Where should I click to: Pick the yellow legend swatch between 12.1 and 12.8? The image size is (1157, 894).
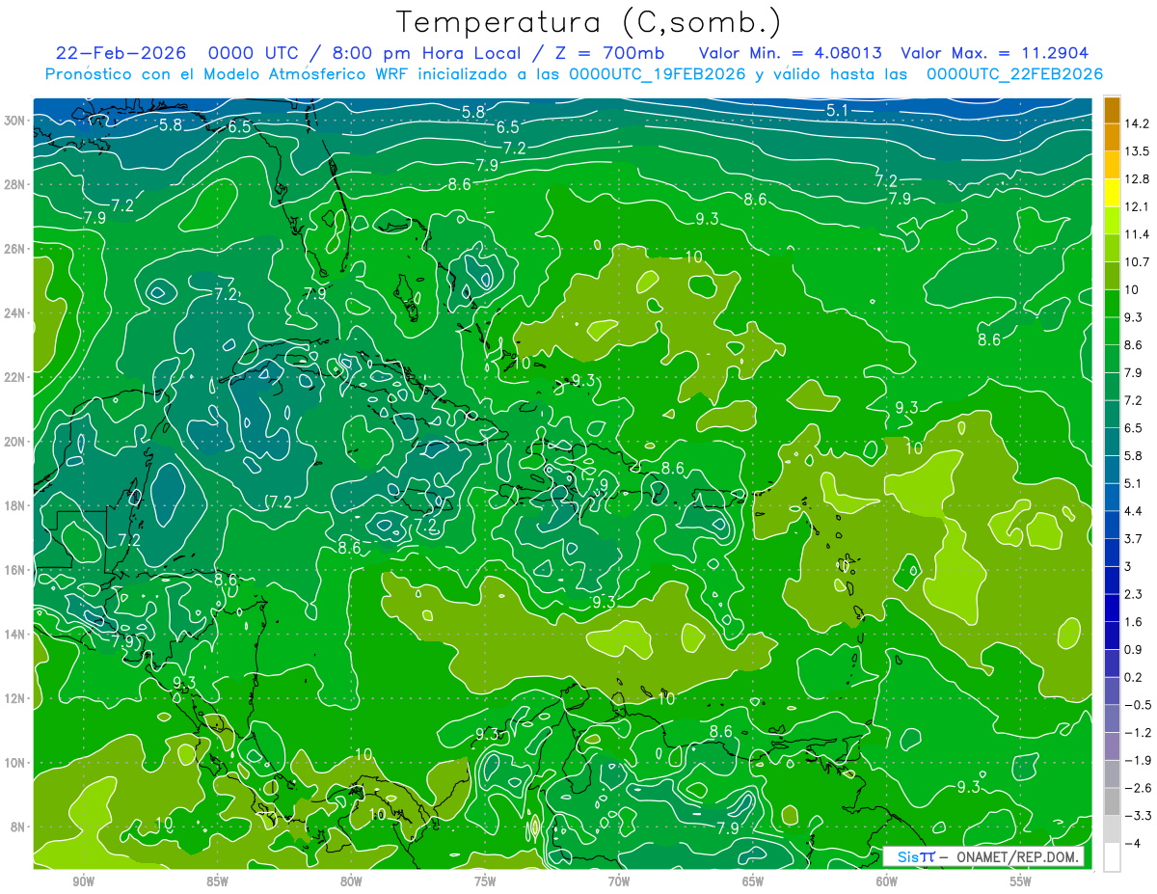[x=1112, y=193]
